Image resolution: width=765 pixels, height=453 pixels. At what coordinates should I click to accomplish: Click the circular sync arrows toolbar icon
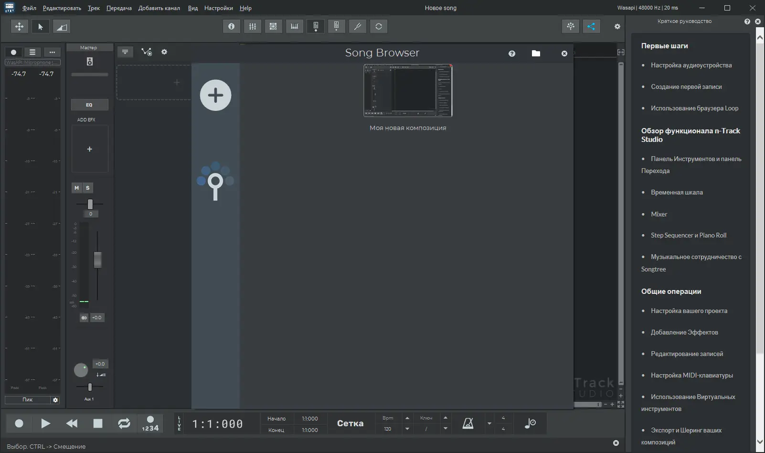click(379, 27)
